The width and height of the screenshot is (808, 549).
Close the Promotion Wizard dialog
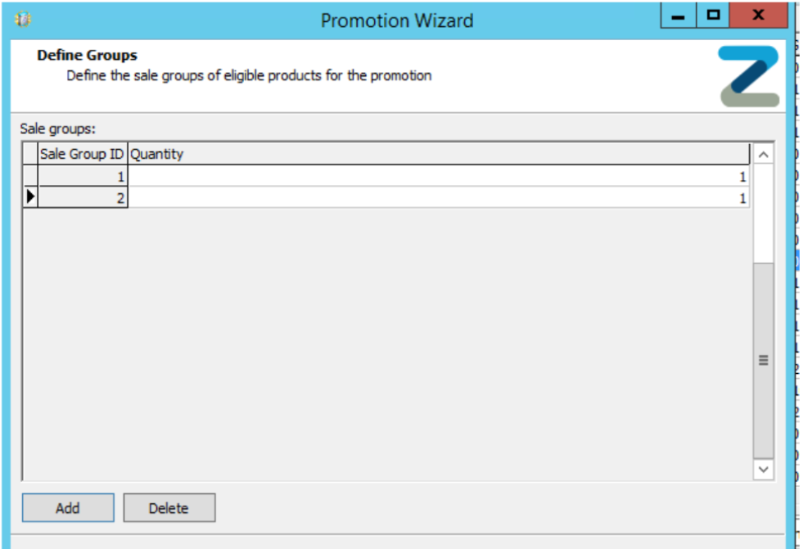[757, 16]
